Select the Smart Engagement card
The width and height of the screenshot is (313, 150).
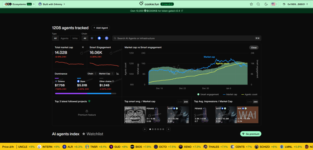(x=105, y=56)
